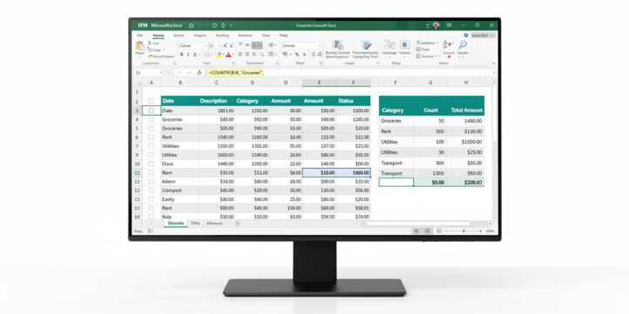Screen dimensions: 629x314
Task: Tick the checkbox in the Aders row
Action: [x=152, y=182]
